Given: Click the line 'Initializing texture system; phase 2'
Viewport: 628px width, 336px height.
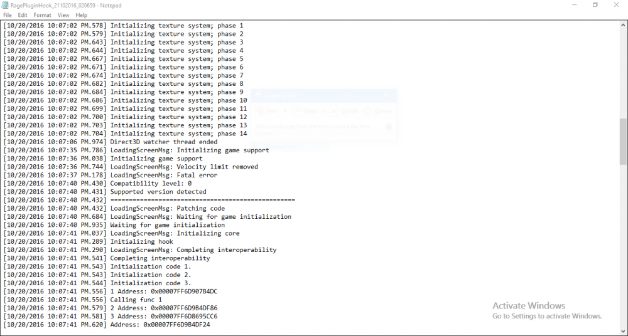Looking at the screenshot, I should tap(123, 34).
